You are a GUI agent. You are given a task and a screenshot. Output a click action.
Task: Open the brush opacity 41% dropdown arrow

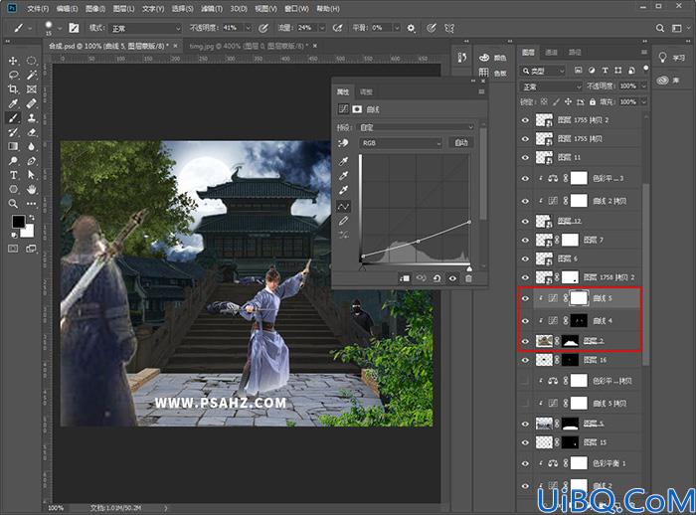249,28
